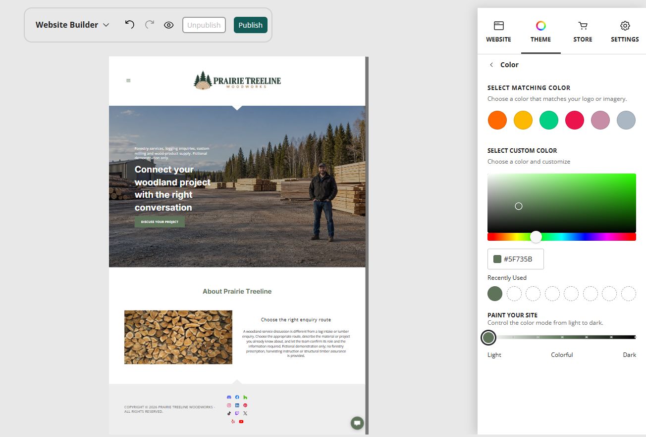
Task: Select the gray-blue matching color swatch
Action: (626, 120)
